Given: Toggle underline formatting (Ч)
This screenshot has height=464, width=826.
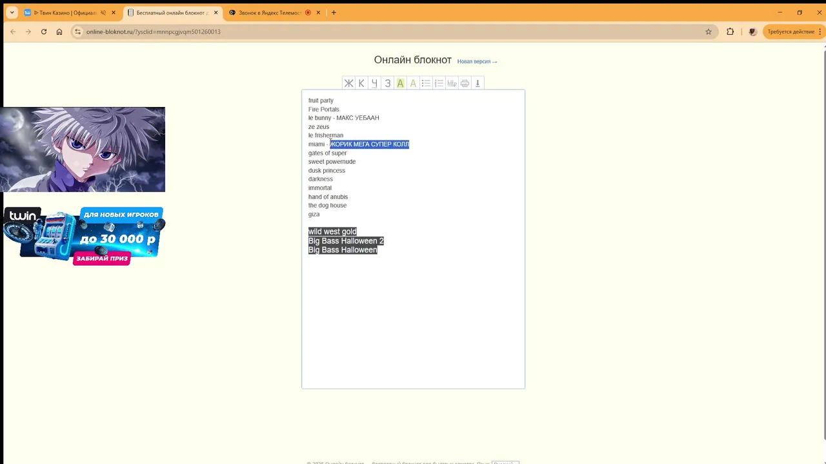Looking at the screenshot, I should point(374,83).
